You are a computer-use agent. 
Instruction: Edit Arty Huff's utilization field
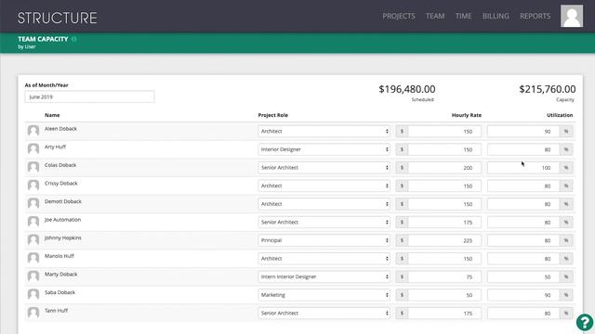point(523,149)
